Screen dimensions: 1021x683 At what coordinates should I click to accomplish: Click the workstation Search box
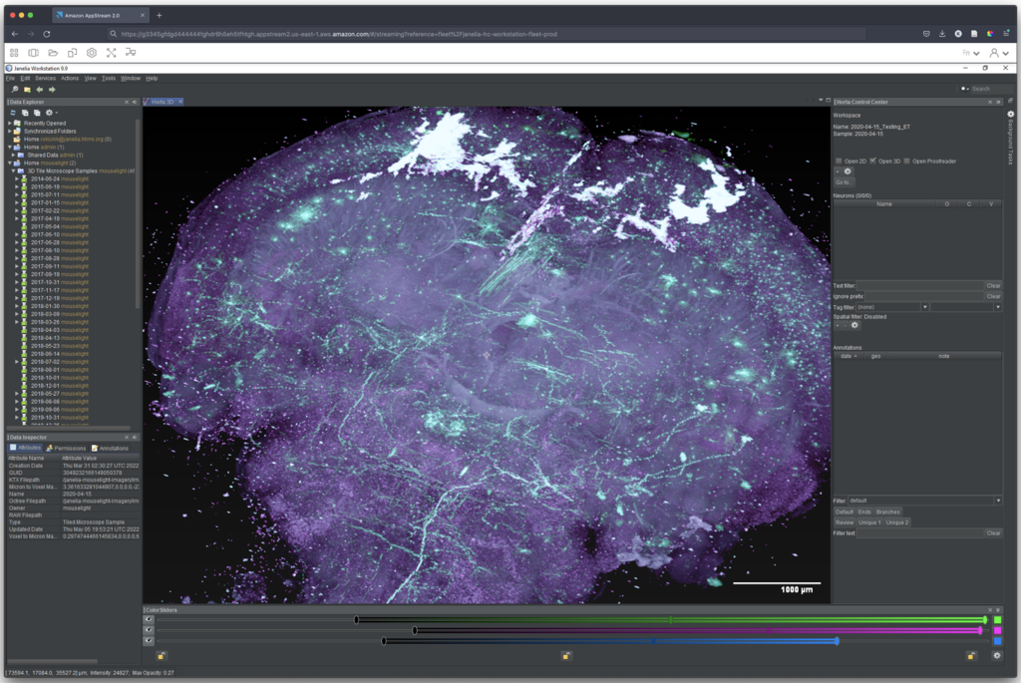click(990, 89)
